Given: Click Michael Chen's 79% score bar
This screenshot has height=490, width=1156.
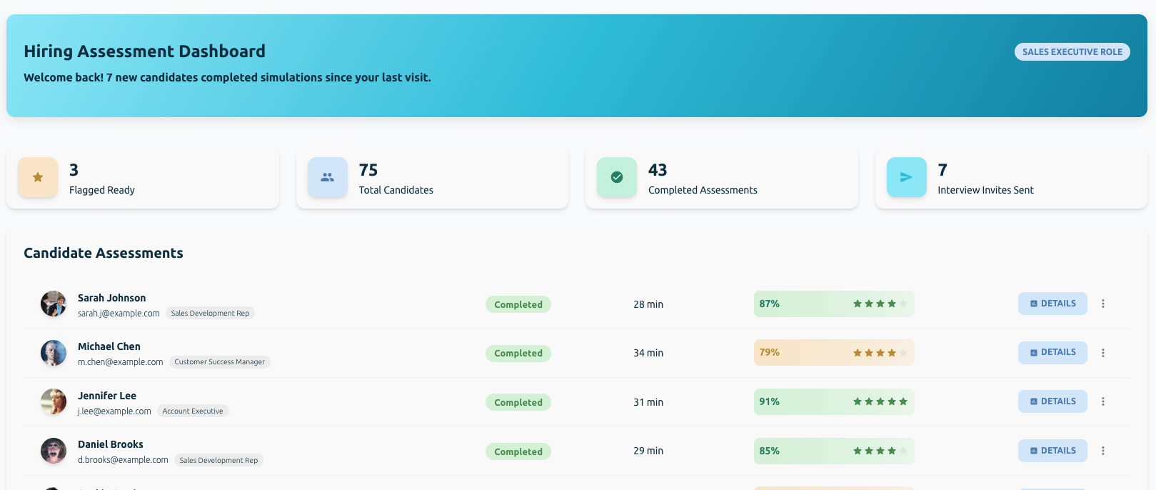Looking at the screenshot, I should click(x=834, y=352).
